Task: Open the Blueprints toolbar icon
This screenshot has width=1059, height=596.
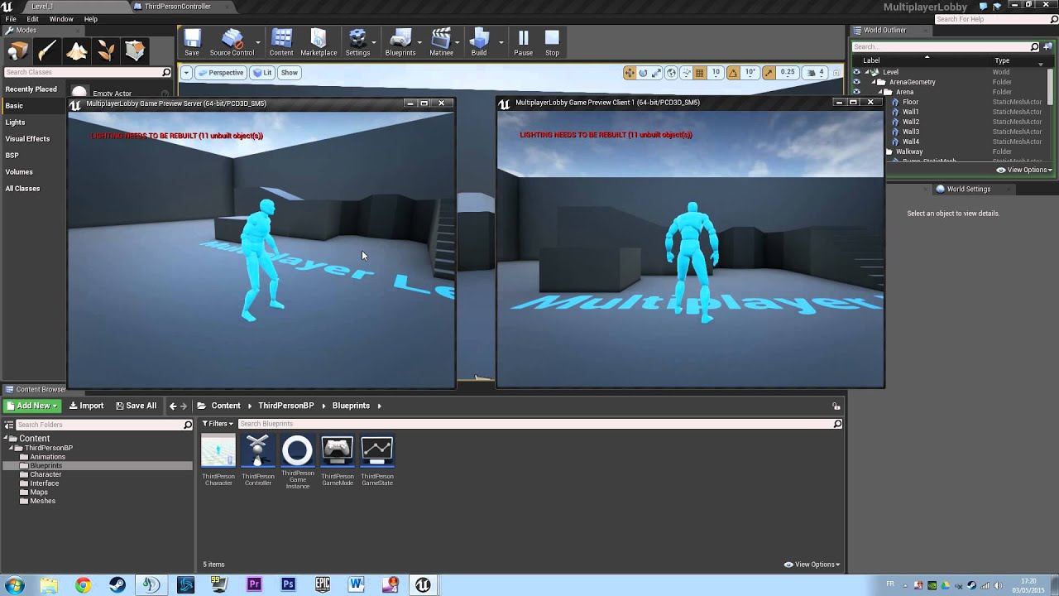Action: point(400,43)
